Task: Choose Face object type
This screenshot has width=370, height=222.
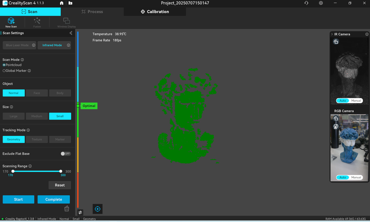Action: pos(37,93)
